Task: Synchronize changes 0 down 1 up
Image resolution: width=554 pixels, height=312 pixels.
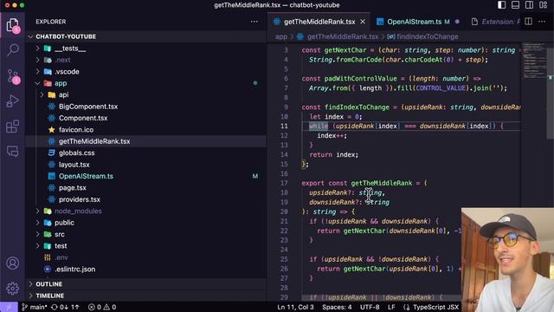Action: point(65,307)
